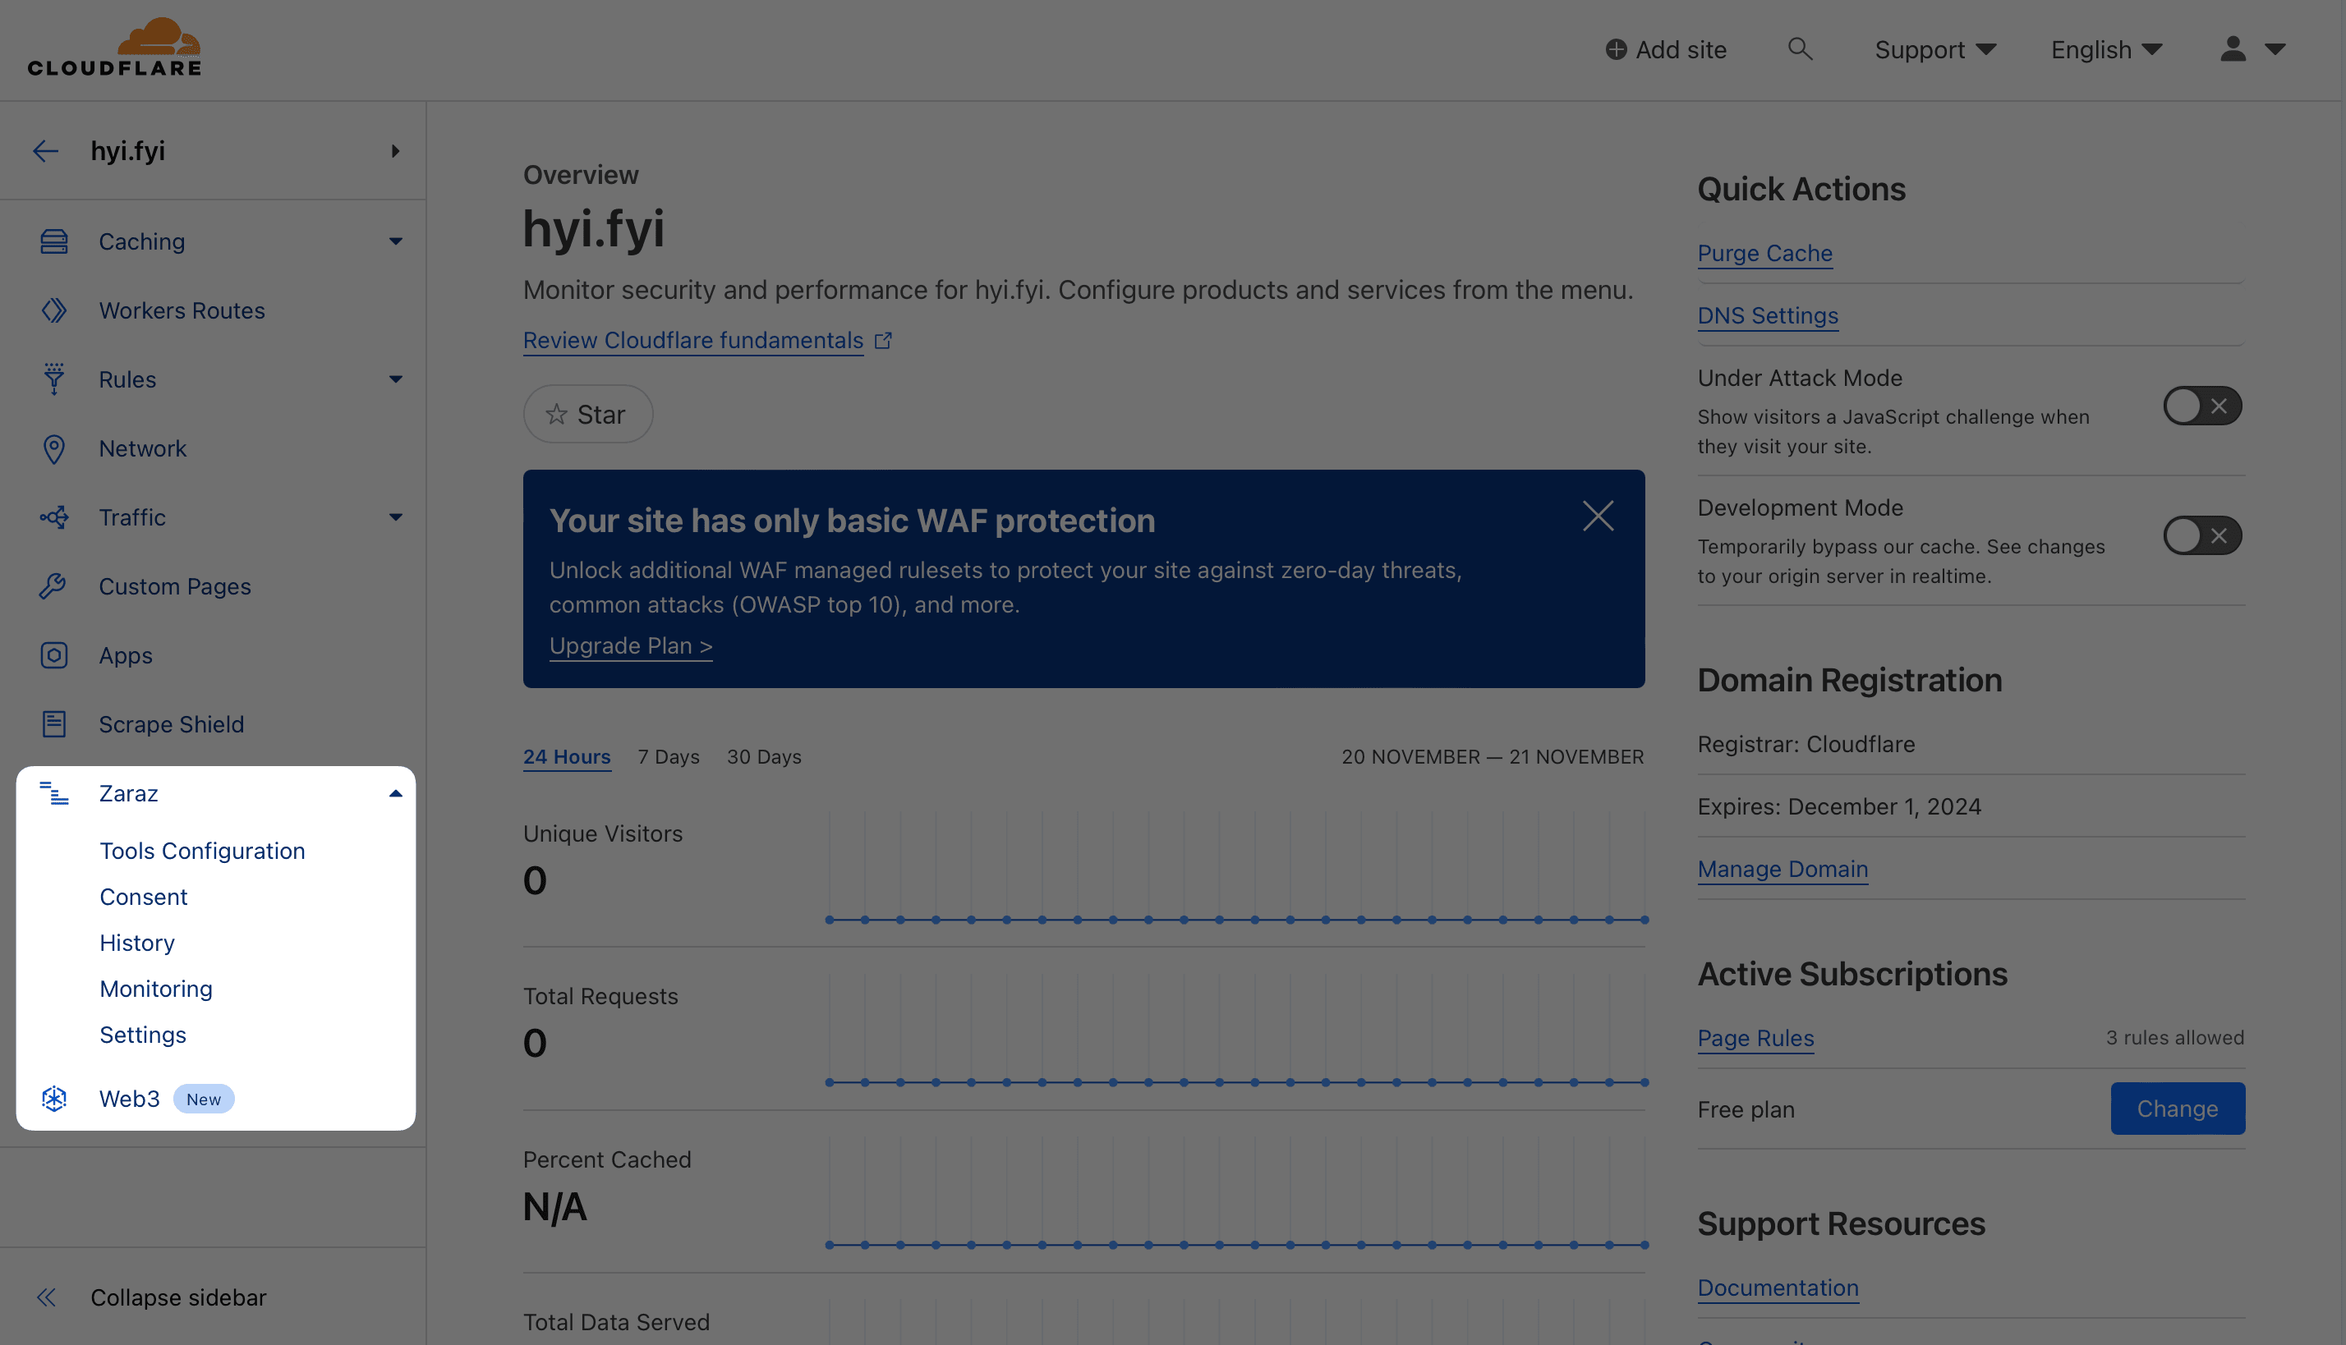Click the external link icon after Review fundamentals

point(883,341)
